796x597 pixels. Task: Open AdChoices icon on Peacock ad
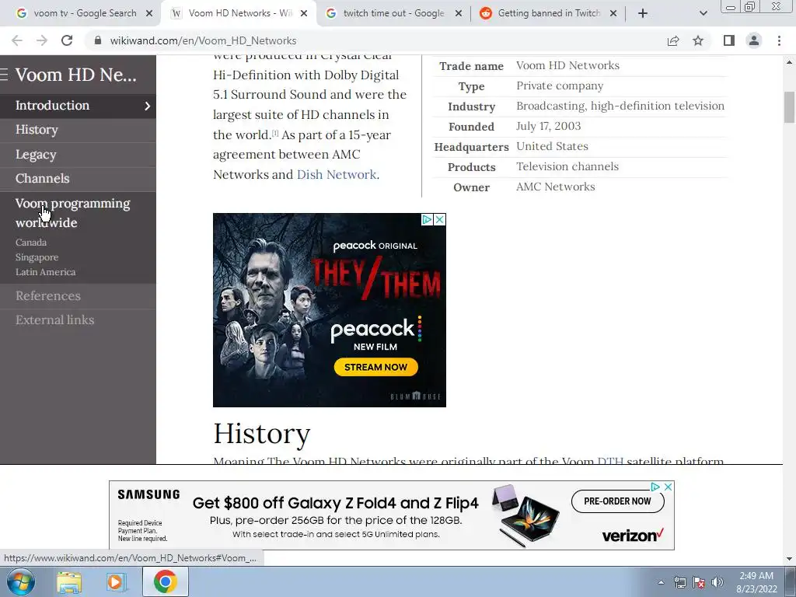point(427,219)
